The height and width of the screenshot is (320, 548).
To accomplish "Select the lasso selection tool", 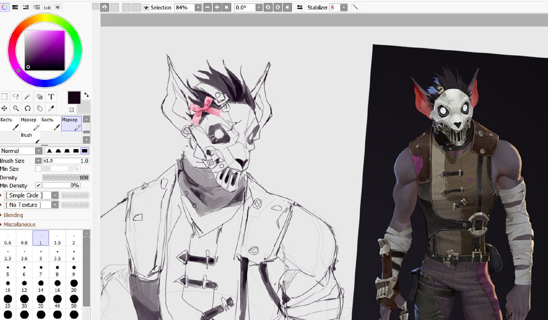I will pos(16,97).
